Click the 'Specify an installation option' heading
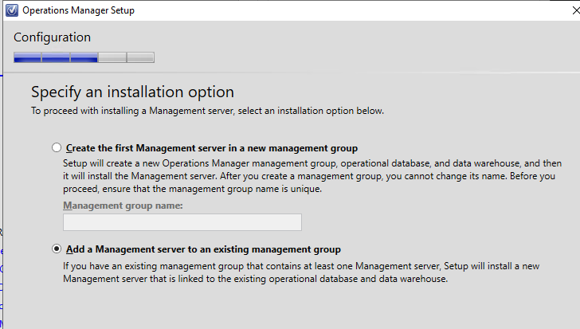Image resolution: width=580 pixels, height=329 pixels. tap(132, 92)
